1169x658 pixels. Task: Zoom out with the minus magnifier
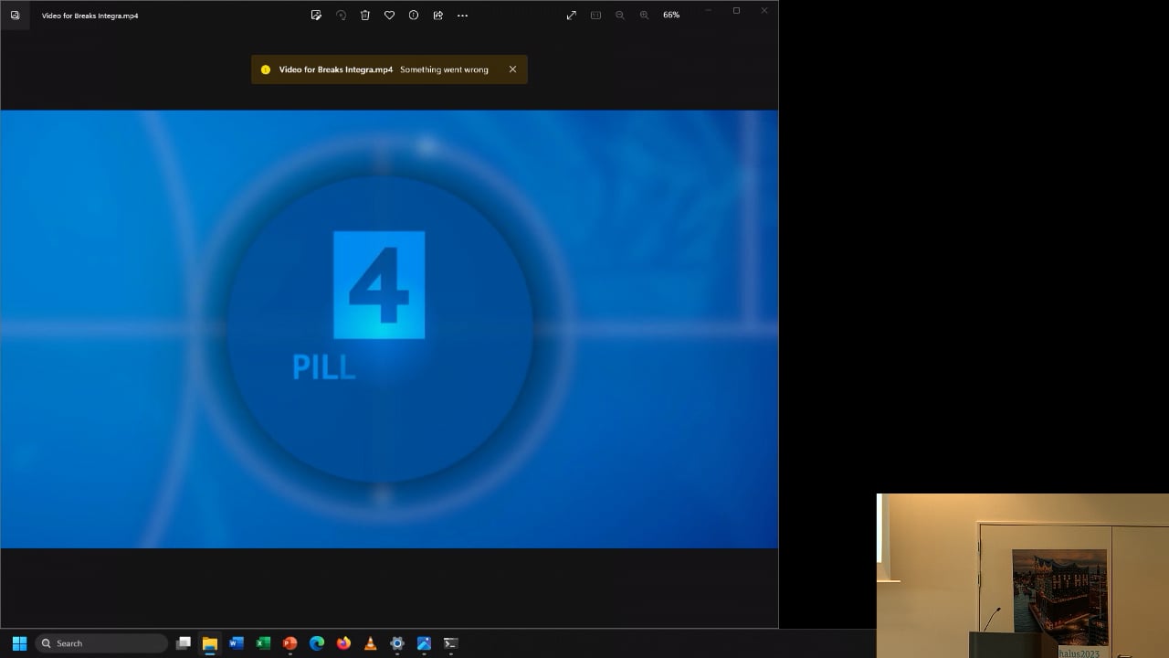[620, 16]
